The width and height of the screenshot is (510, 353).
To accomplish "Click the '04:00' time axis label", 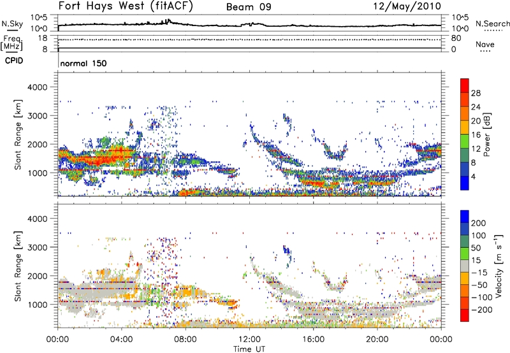I will click(122, 340).
